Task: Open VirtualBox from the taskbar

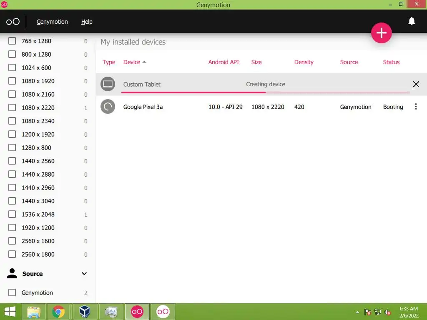Action: click(x=85, y=312)
